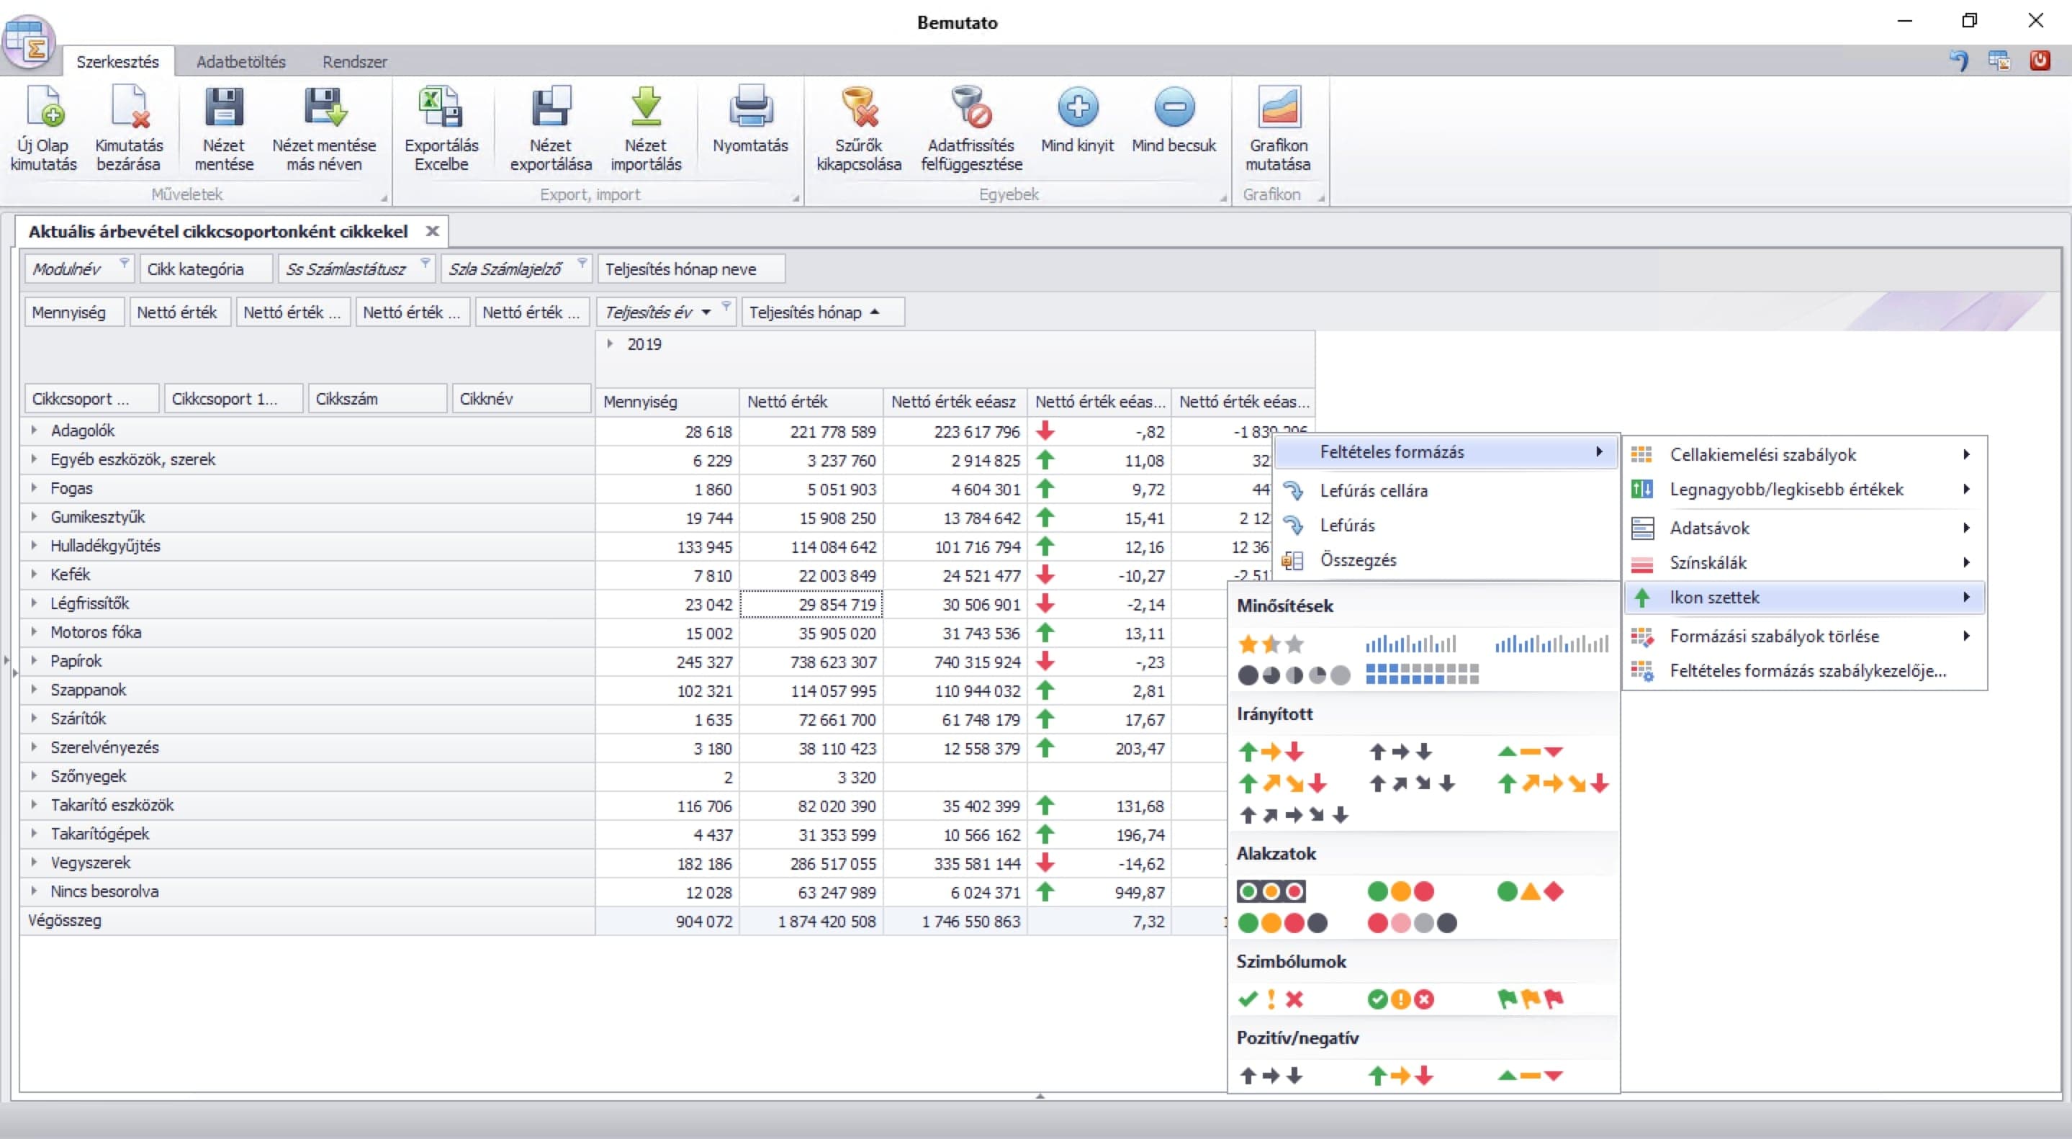Close the report with Kimutatás bezárása

coord(129,129)
